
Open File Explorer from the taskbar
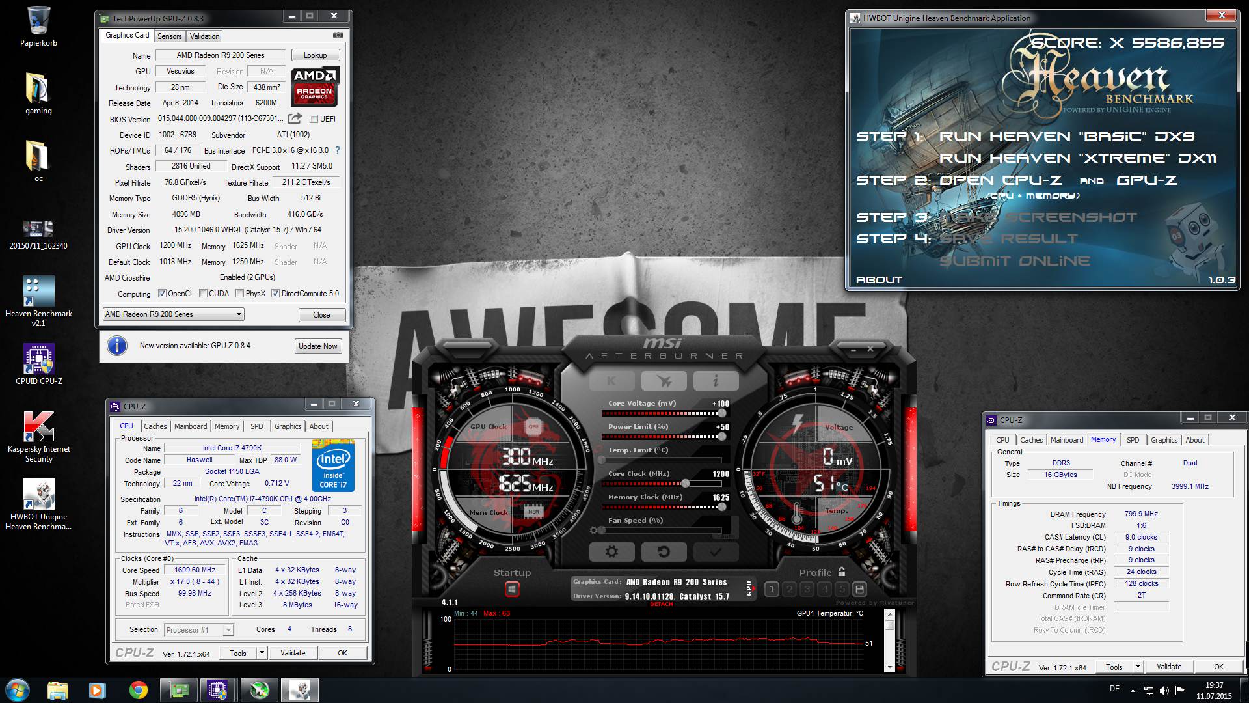click(x=58, y=690)
